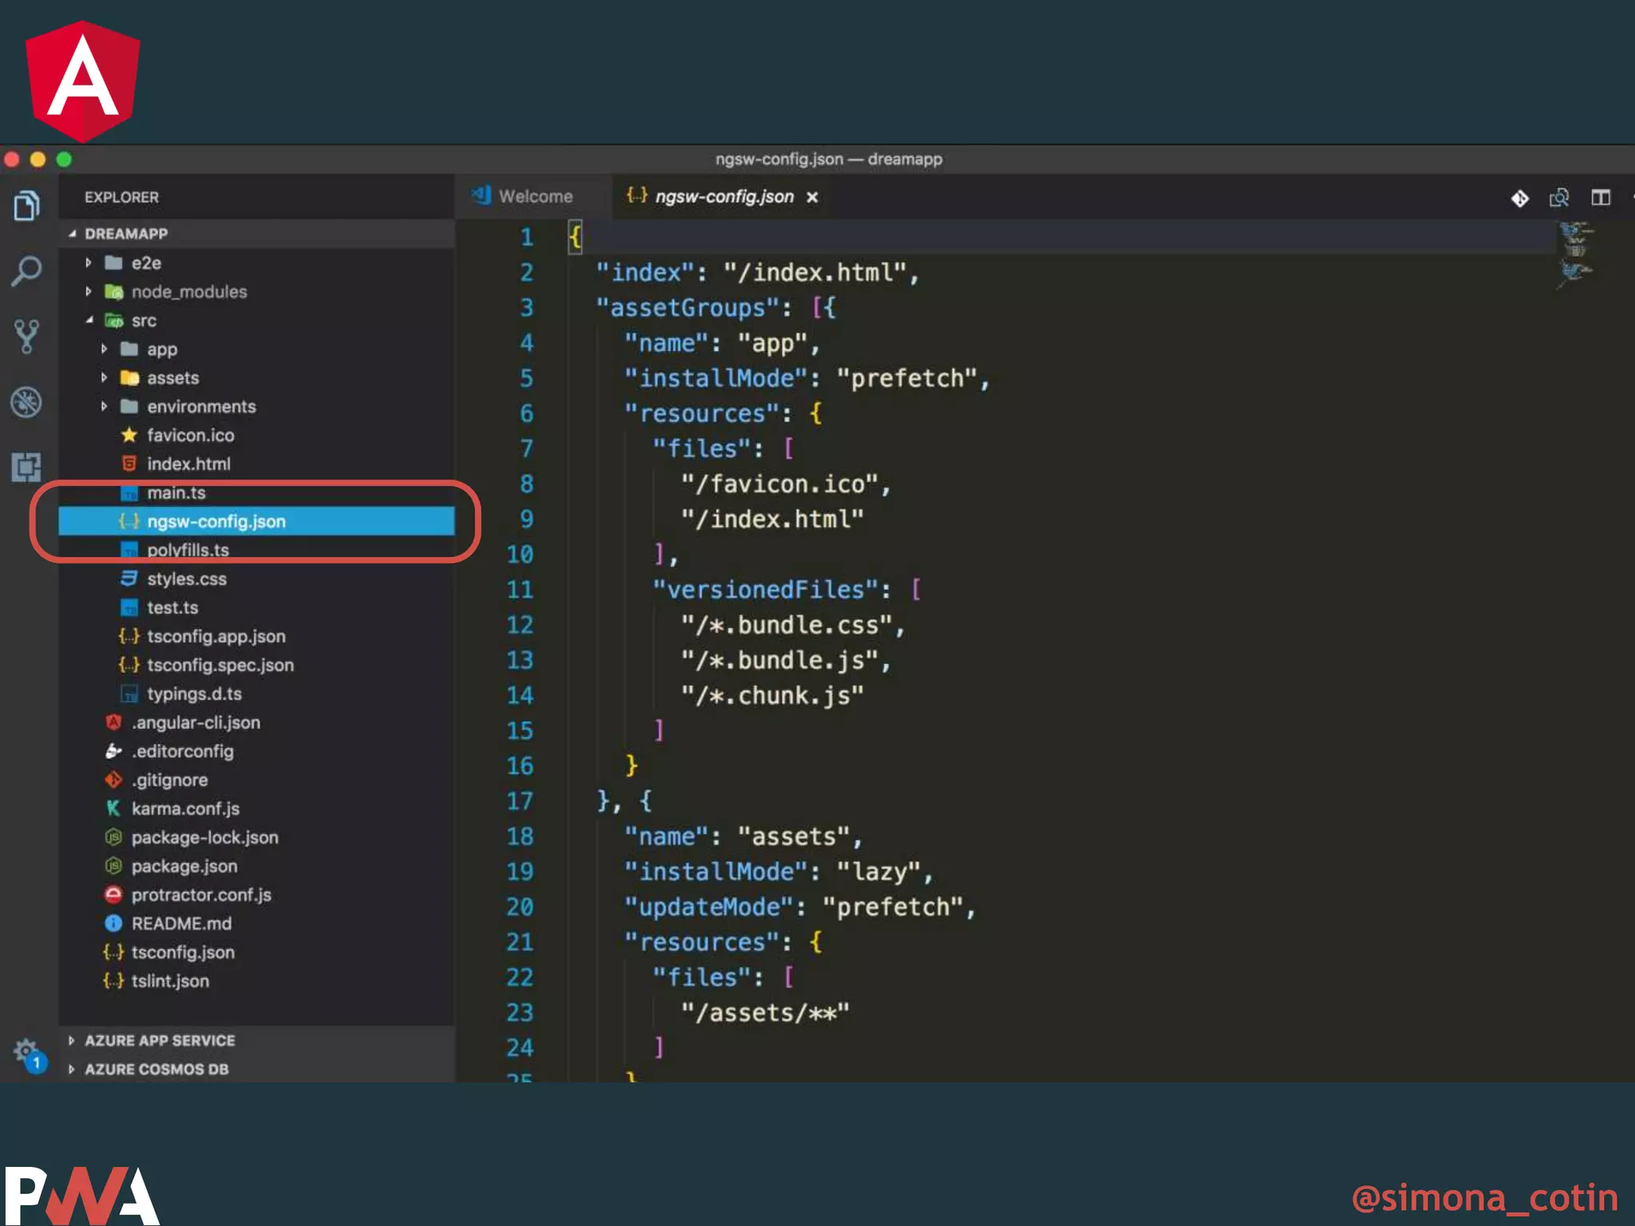
Task: Click the find-in-file preview icon in editor toolbar
Action: (1559, 197)
